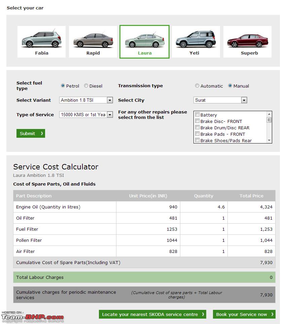This screenshot has width=288, height=324.
Task: Click the Engine Oil total price 4,324
Action: pyautogui.click(x=266, y=207)
